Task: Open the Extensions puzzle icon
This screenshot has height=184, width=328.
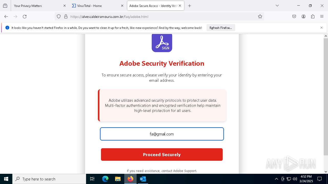Action: (313, 17)
